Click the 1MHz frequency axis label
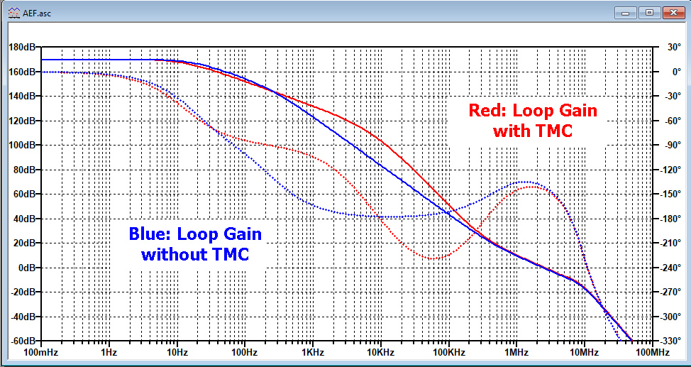The width and height of the screenshot is (691, 367). [x=516, y=352]
